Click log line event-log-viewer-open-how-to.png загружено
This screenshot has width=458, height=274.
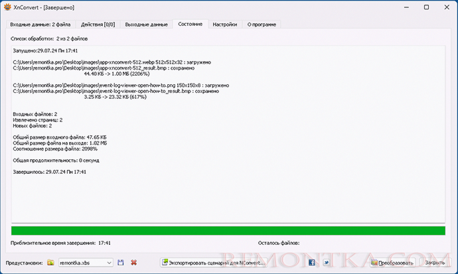tap(121, 85)
